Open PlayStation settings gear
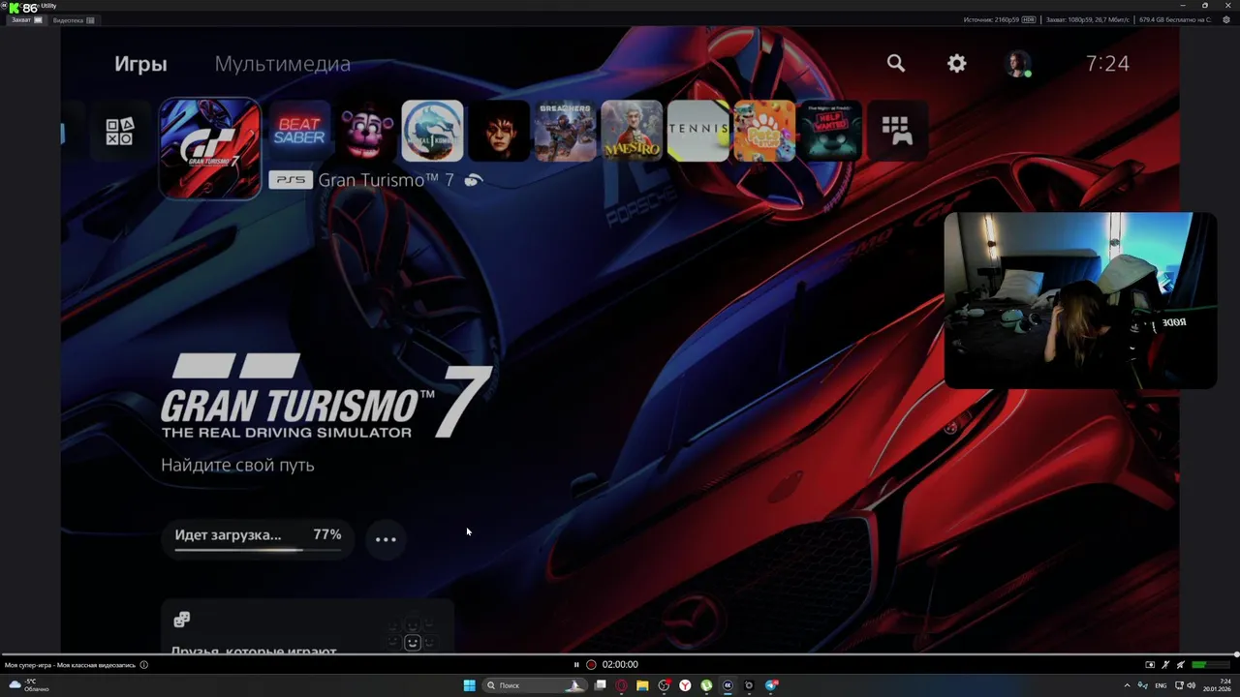 pyautogui.click(x=957, y=63)
